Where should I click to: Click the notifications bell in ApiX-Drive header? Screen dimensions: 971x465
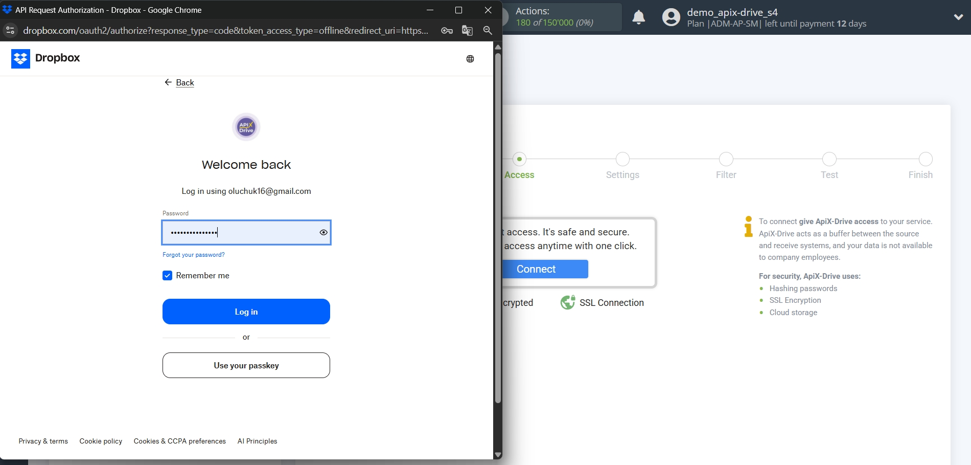[x=638, y=17]
